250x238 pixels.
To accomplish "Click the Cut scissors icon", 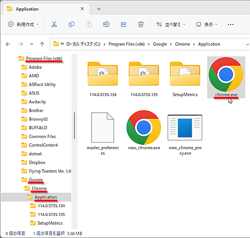I will click(x=54, y=24).
